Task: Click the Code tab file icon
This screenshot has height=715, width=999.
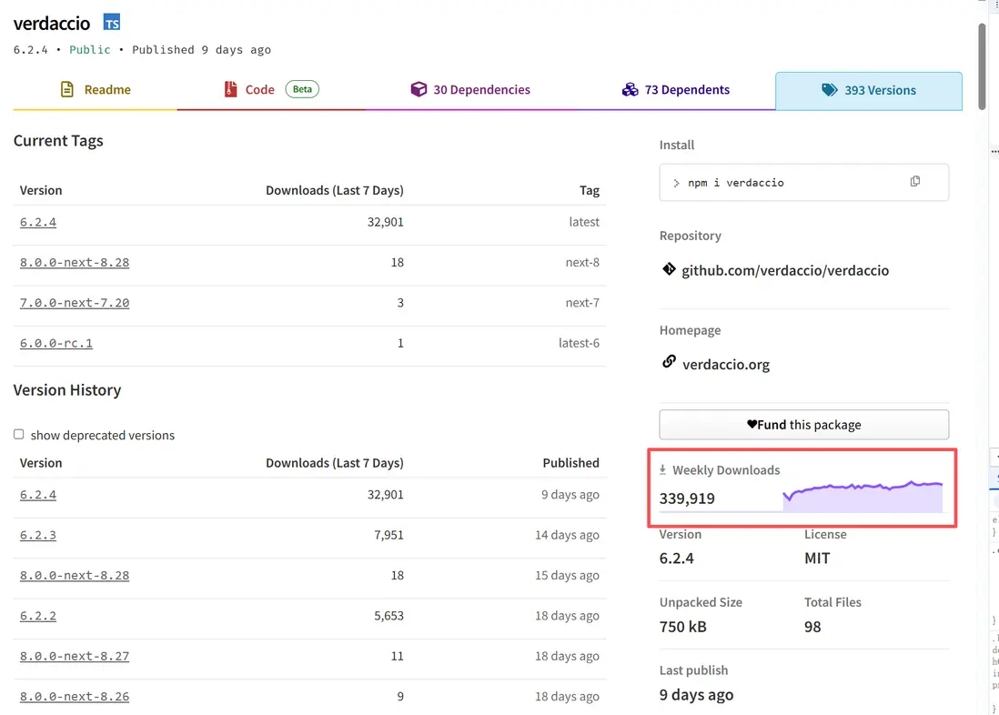Action: tap(231, 89)
